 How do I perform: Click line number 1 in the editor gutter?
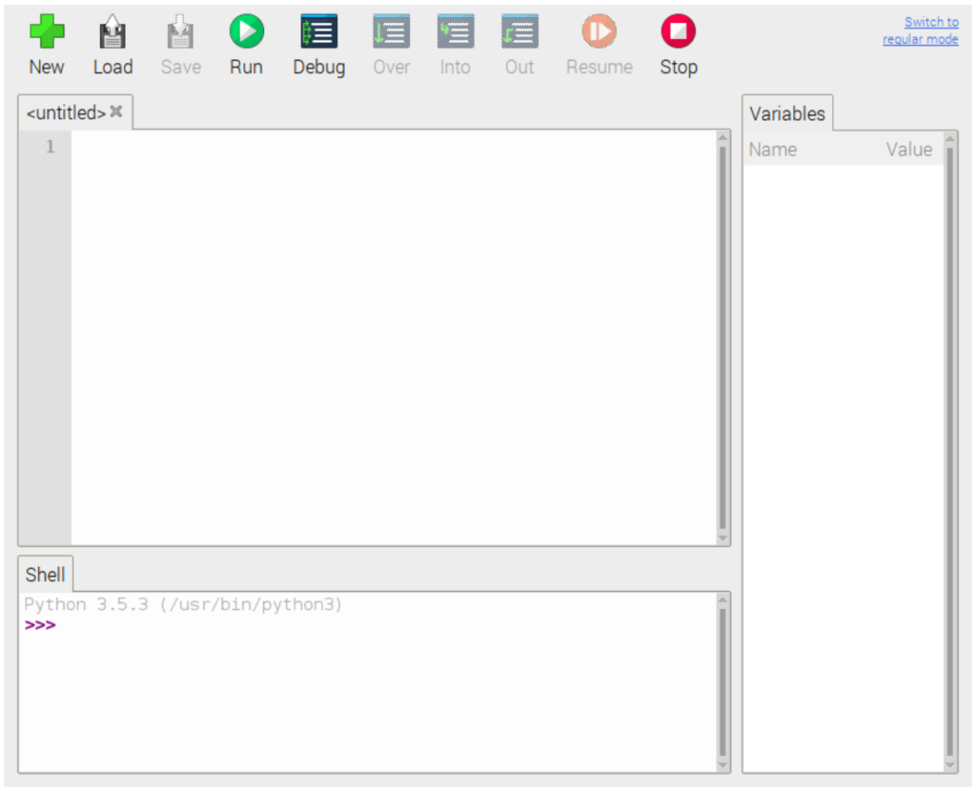(x=51, y=147)
